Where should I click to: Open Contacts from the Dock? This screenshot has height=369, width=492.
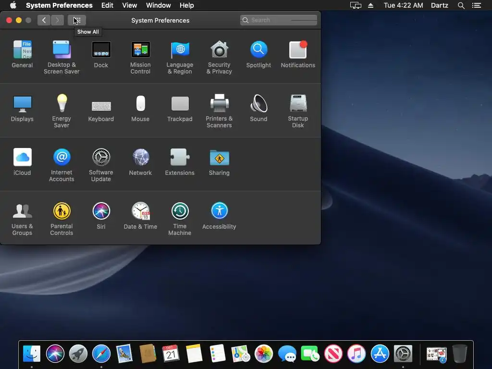tap(148, 354)
